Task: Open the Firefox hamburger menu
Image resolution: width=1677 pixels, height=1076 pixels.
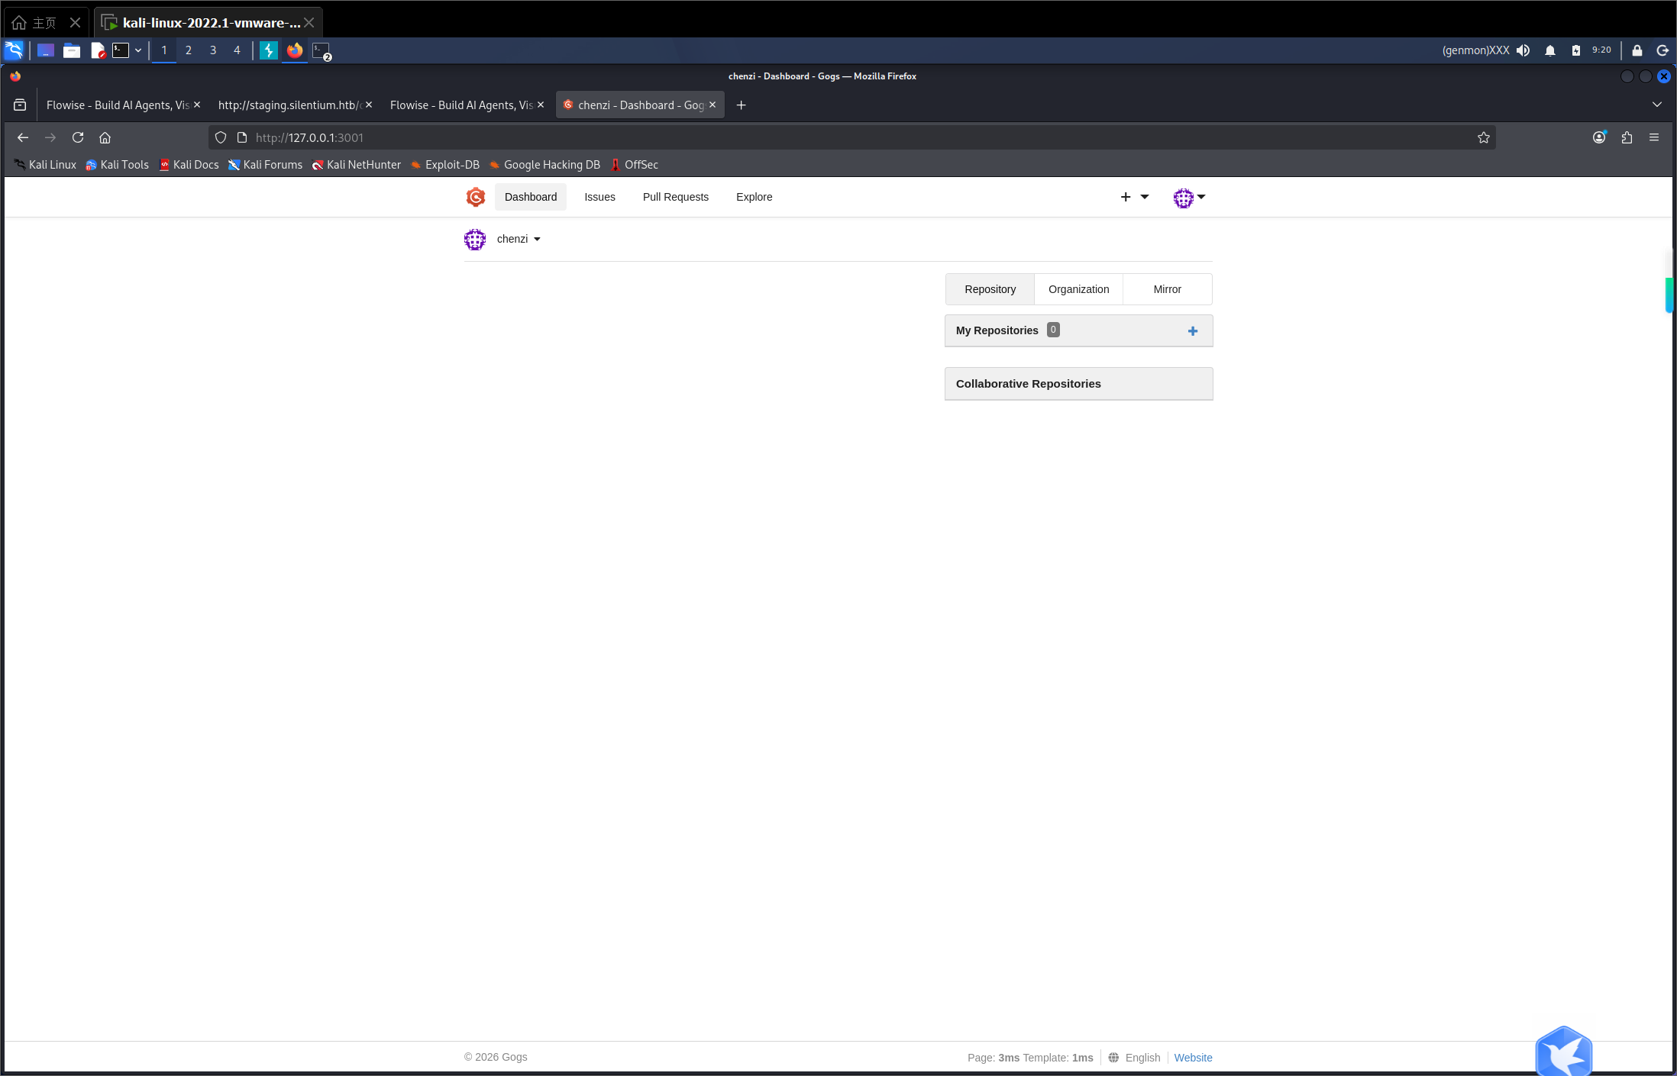Action: click(1654, 137)
